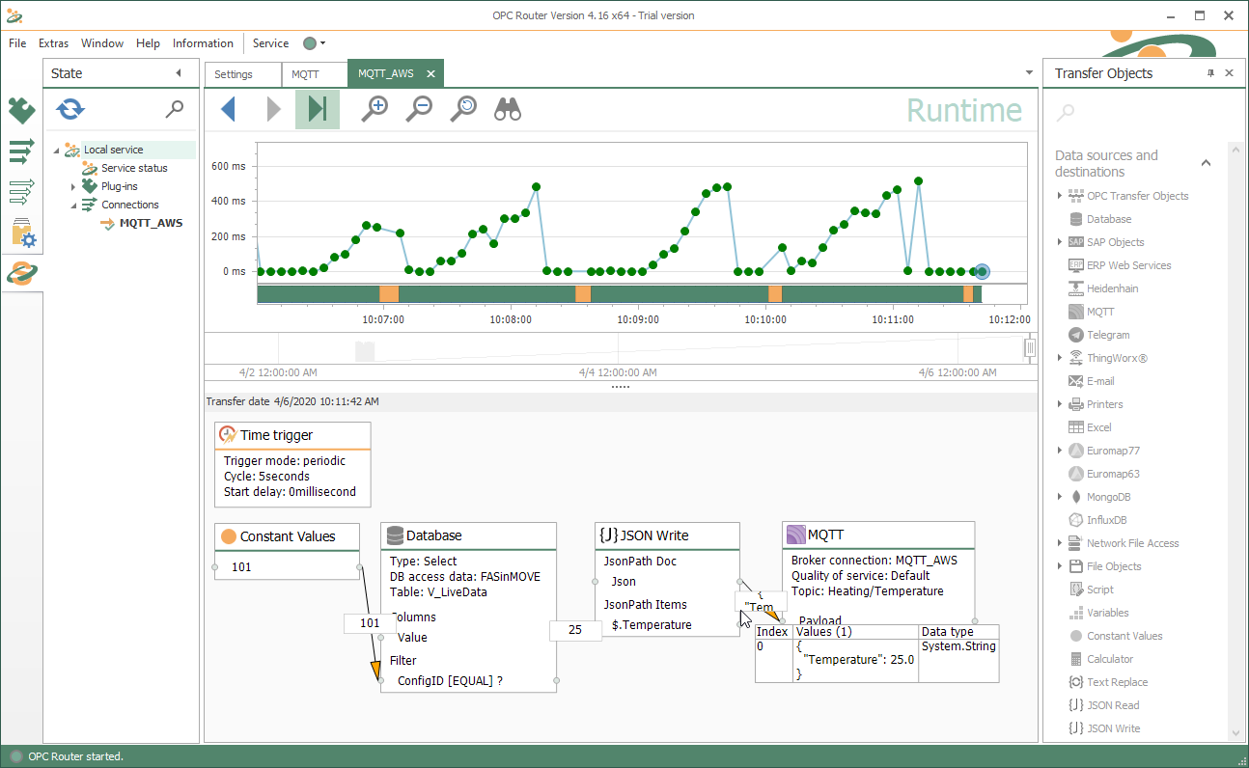Expand the Plug-ins tree node

pos(73,186)
